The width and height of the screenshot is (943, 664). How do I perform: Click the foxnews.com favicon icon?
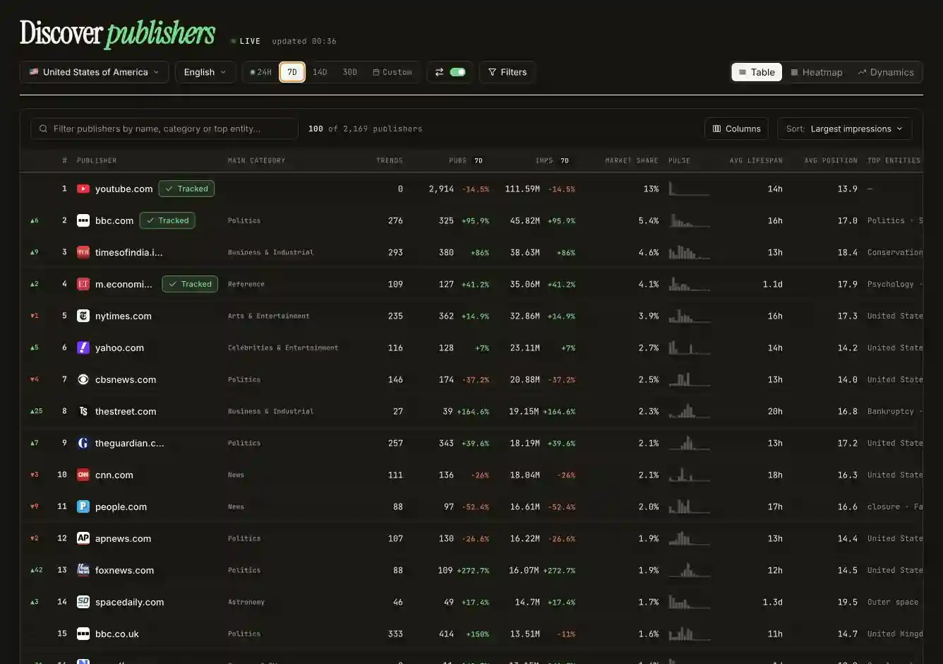[x=83, y=570]
